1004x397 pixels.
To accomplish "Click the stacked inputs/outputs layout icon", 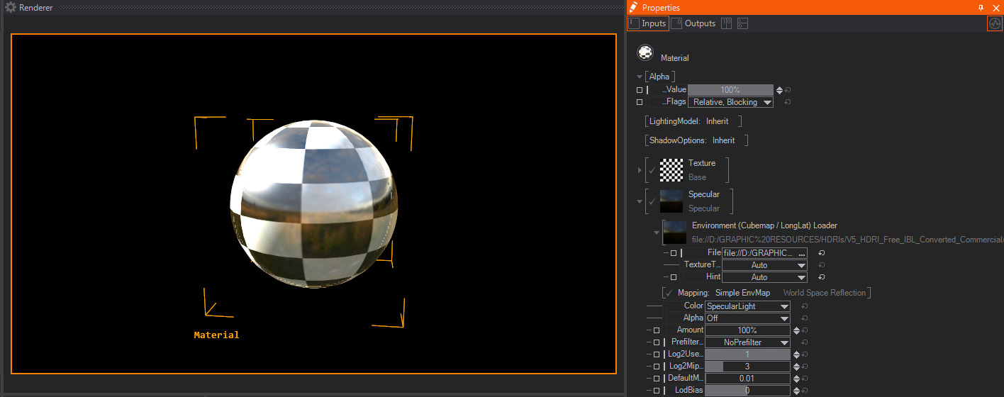I will tap(742, 23).
